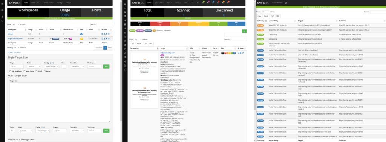Click the bell notification icon in the middle sidebar

point(125,45)
